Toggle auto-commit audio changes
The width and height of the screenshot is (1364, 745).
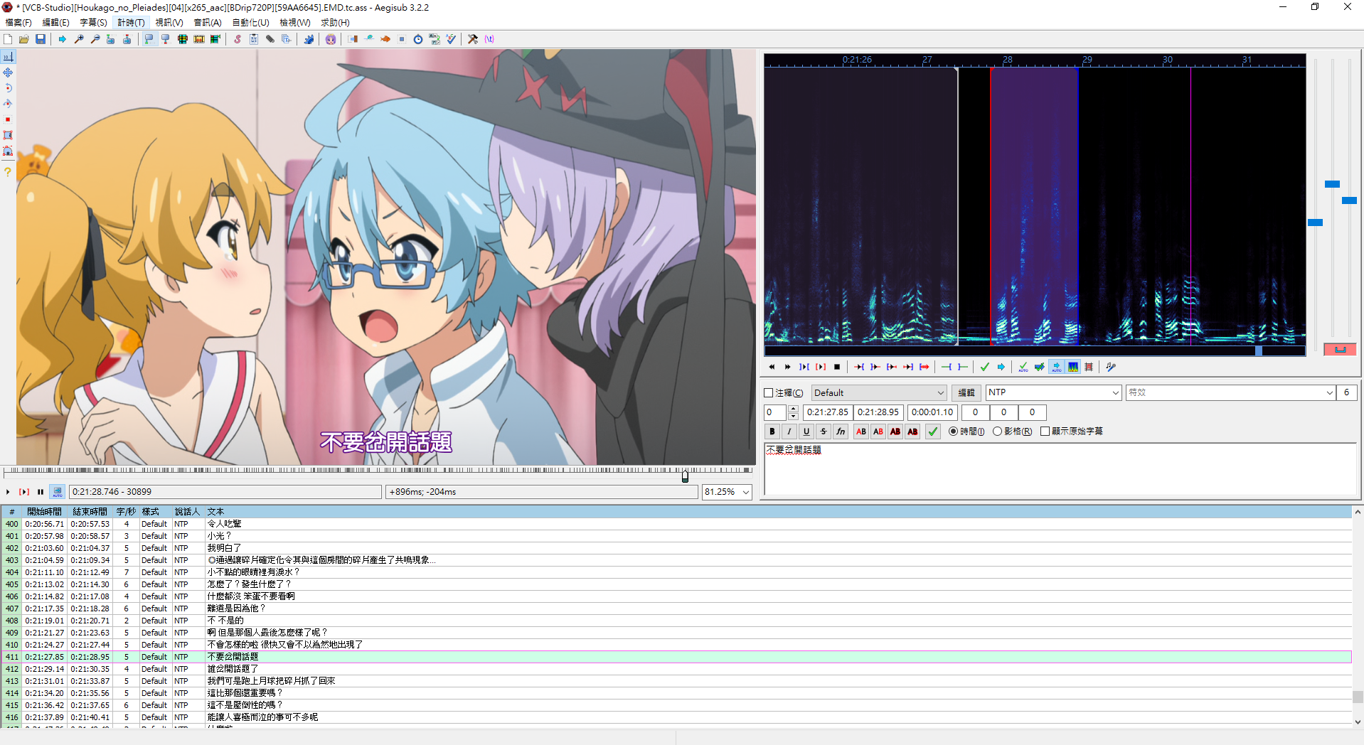click(x=1023, y=367)
